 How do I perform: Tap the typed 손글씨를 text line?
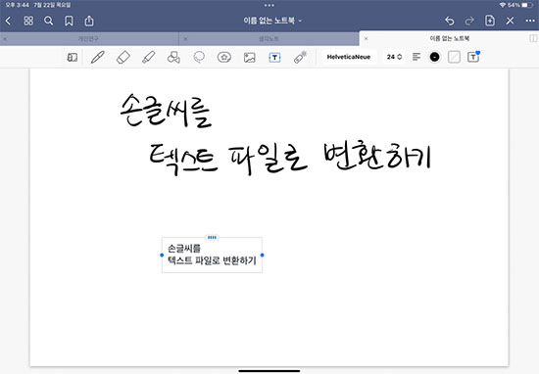pos(184,248)
